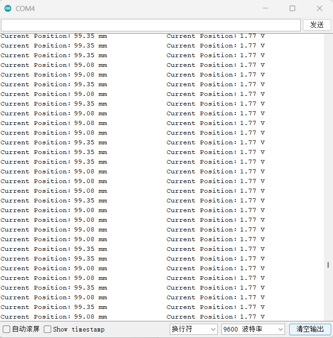Click the chevron arrow on 9600 波特率 combo box

coord(280,329)
